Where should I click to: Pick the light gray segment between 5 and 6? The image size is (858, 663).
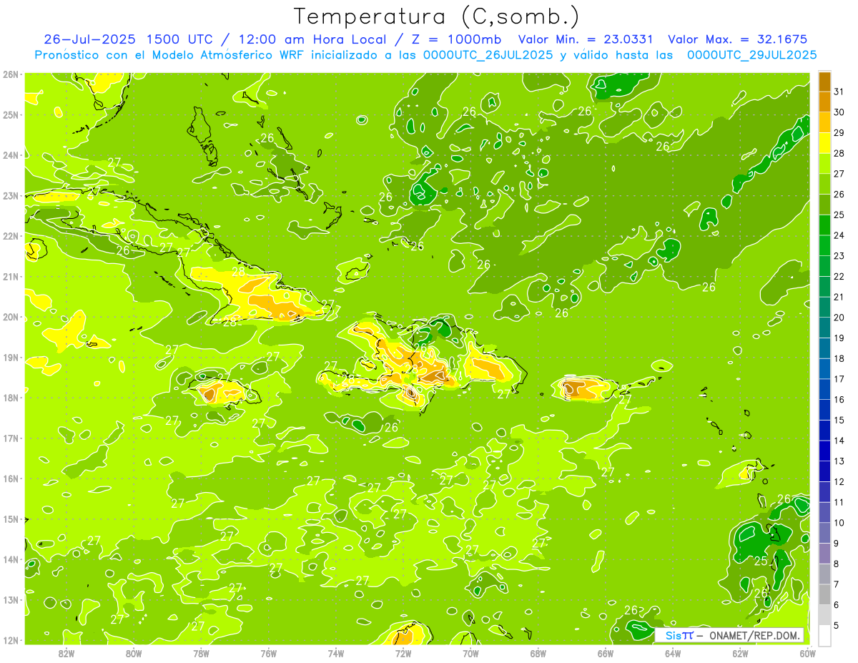tap(824, 615)
